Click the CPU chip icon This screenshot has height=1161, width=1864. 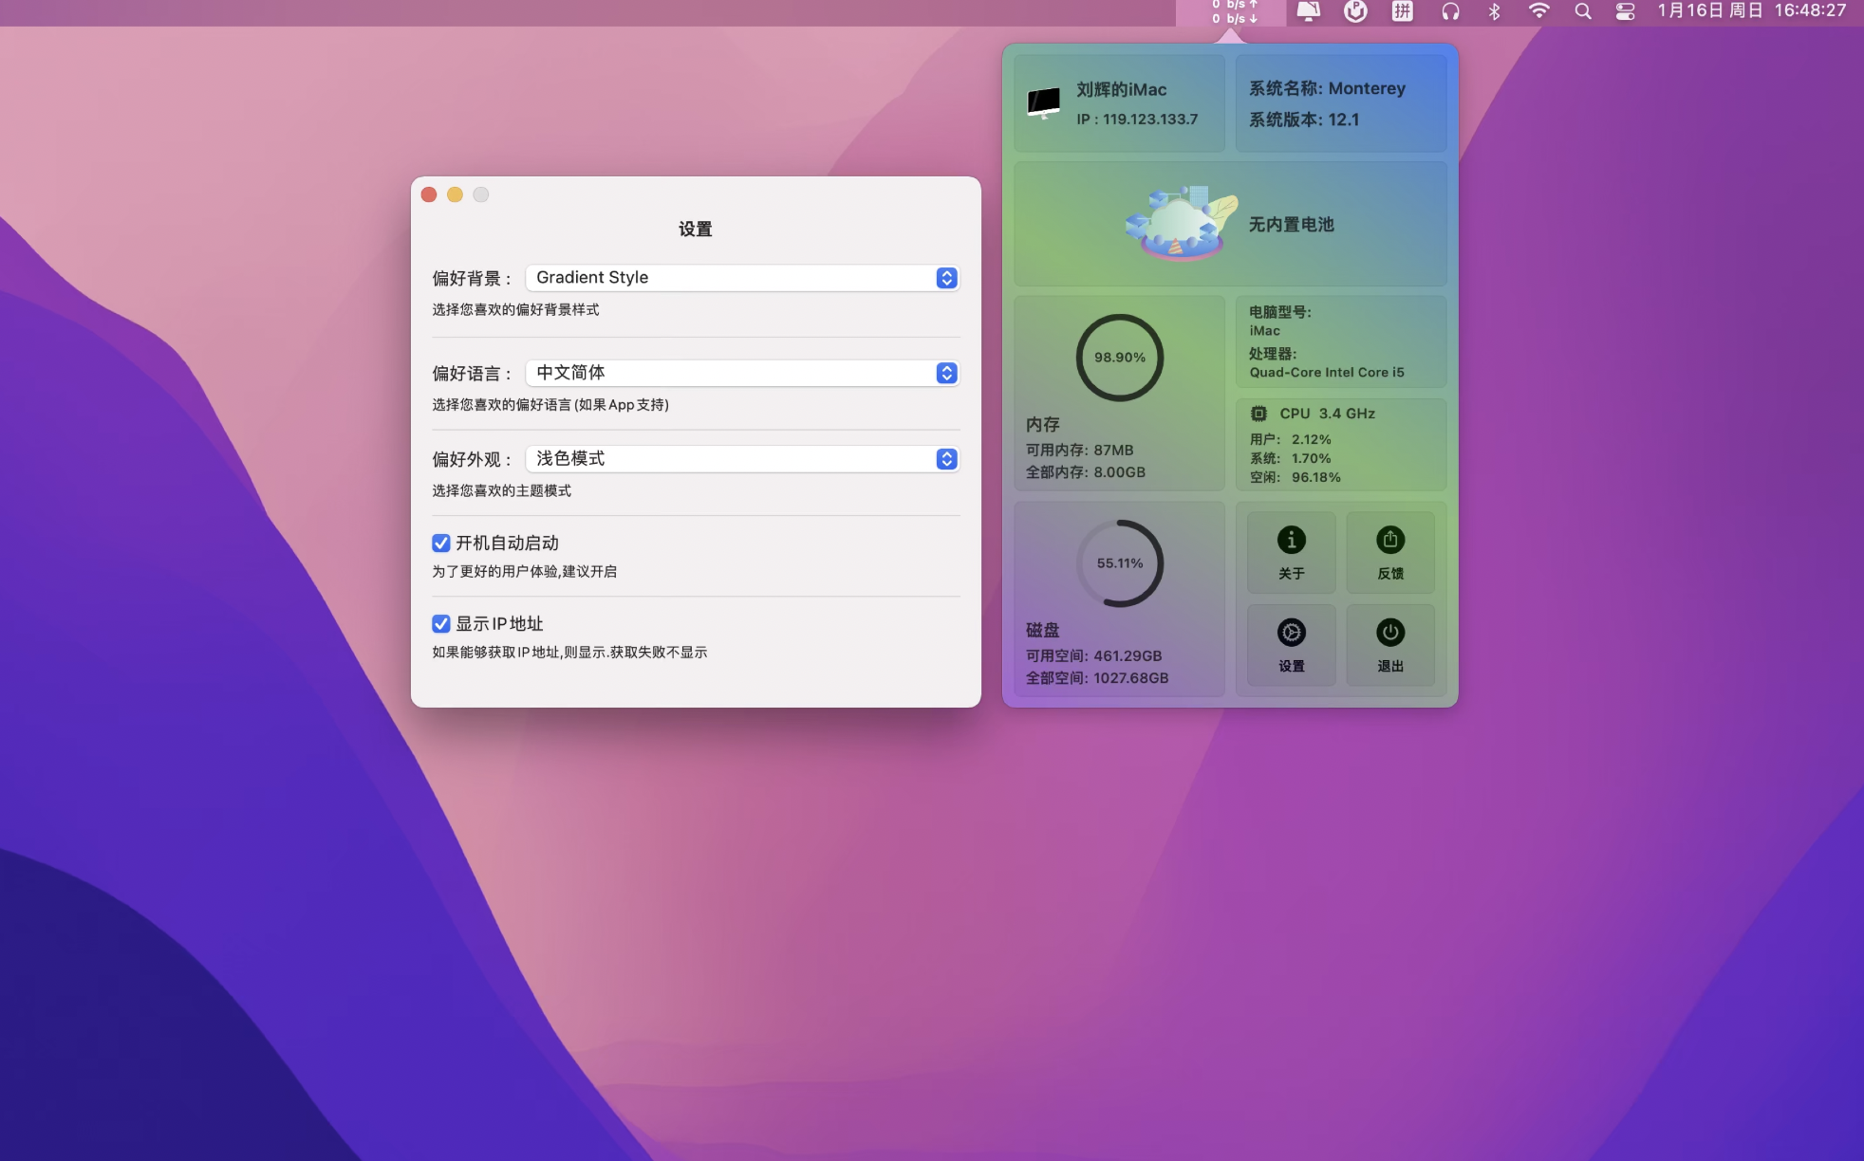1258,414
